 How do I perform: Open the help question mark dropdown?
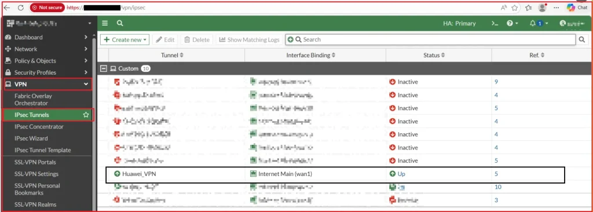513,24
